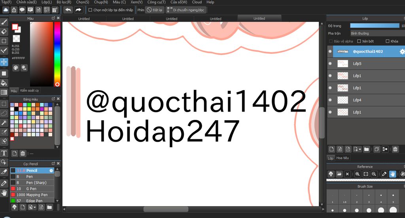
Task: Click the #FFFFFF hex color value
Action: pyautogui.click(x=18, y=58)
